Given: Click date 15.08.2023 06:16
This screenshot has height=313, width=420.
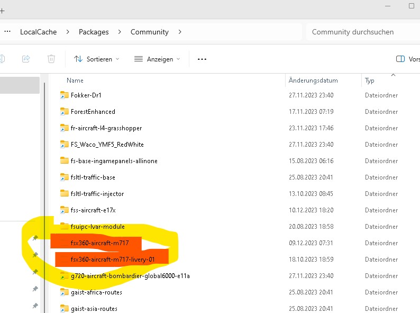Looking at the screenshot, I should (311, 161).
